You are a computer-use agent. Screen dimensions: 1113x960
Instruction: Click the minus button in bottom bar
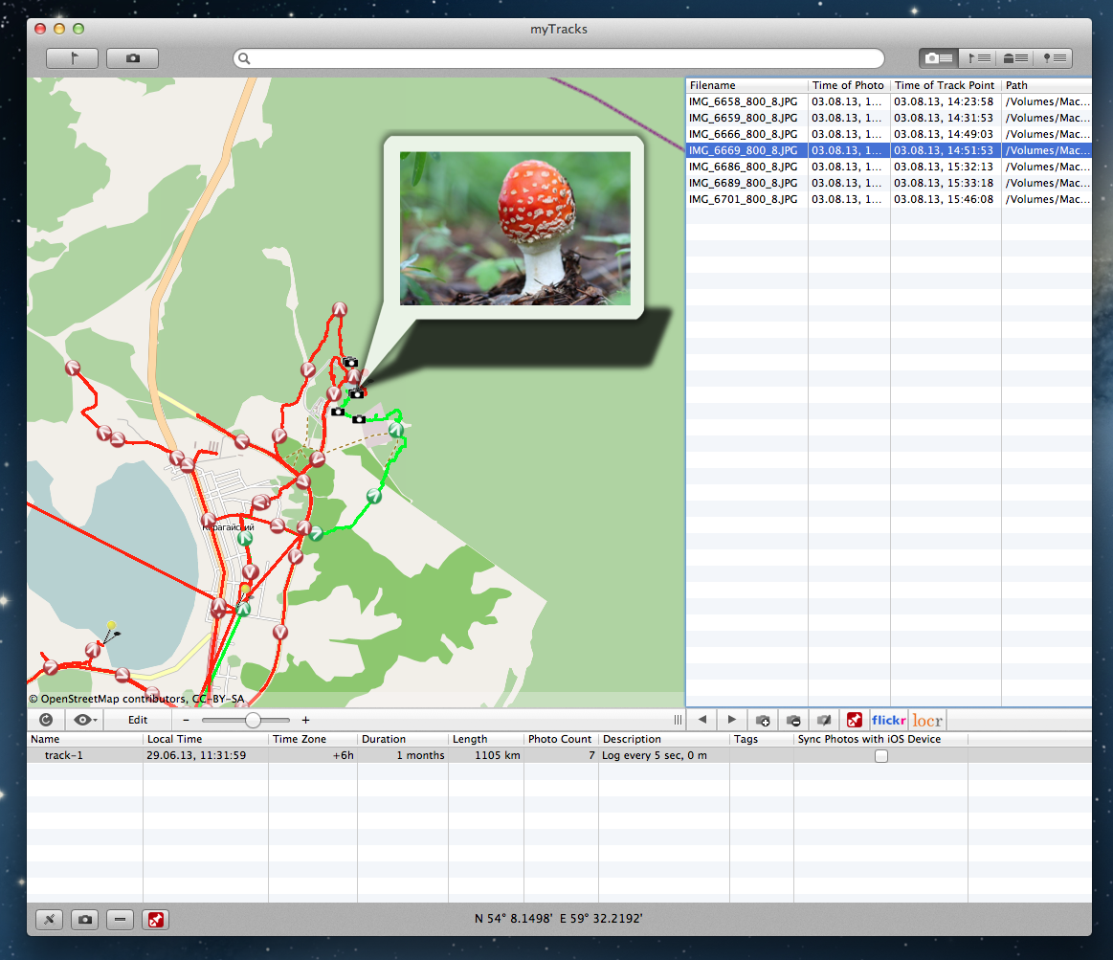pyautogui.click(x=120, y=920)
